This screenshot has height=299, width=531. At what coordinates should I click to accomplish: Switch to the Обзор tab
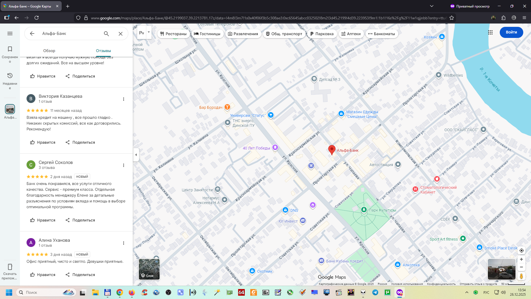(49, 51)
